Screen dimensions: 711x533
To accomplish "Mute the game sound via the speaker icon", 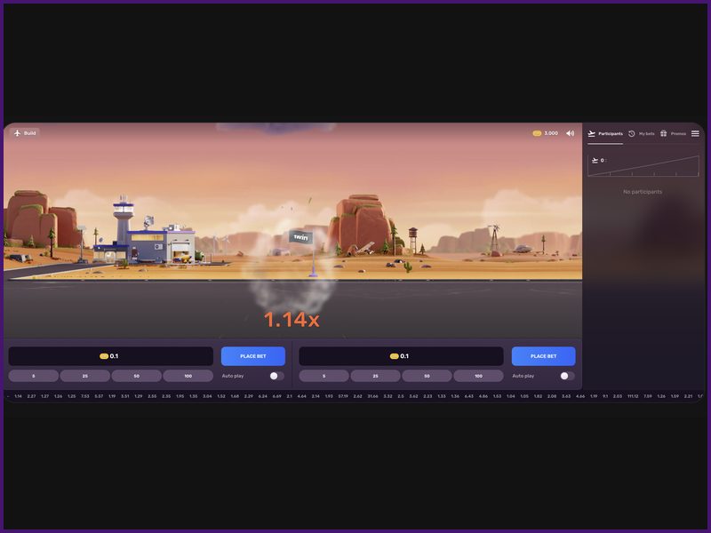I will 571,132.
